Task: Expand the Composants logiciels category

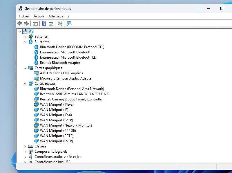Action: pos(25,152)
